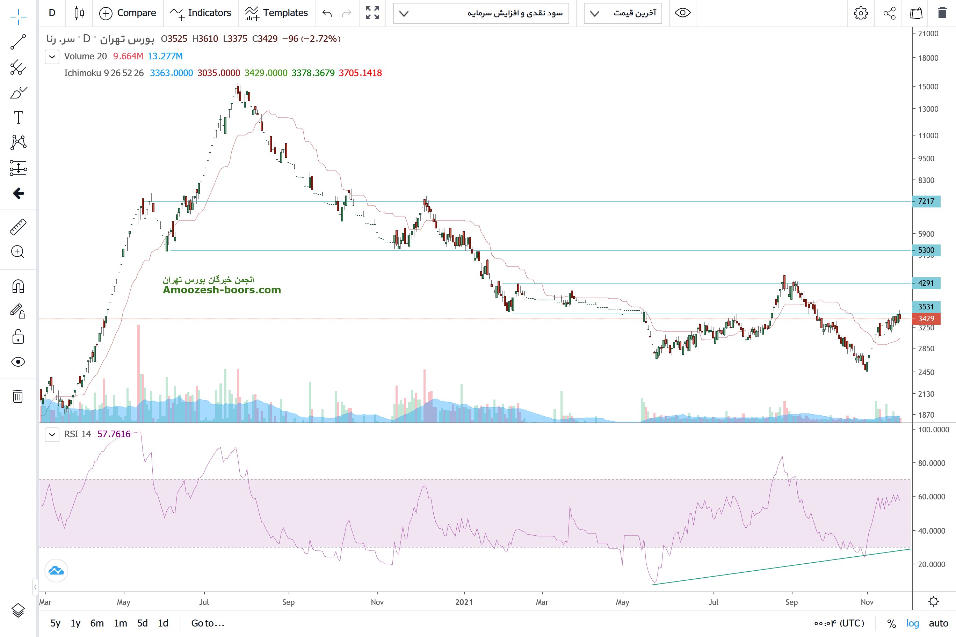Toggle hide all drawings eye icon

[x=18, y=361]
